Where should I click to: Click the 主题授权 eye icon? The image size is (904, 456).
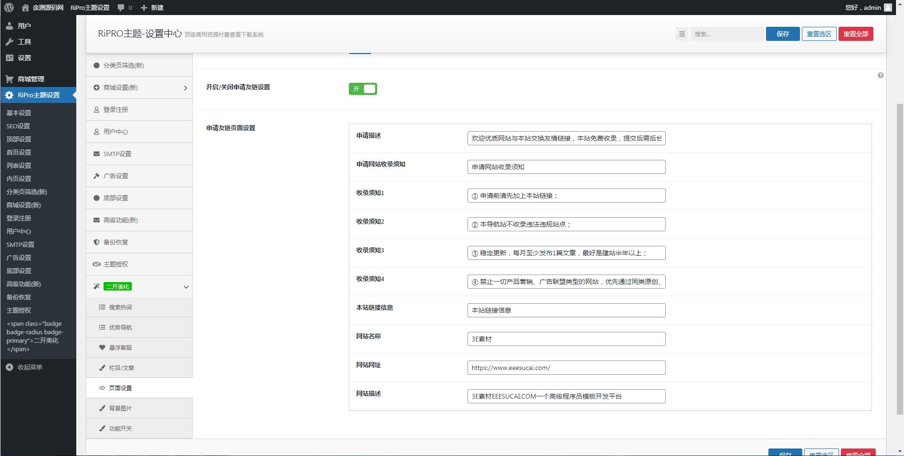[x=96, y=264]
